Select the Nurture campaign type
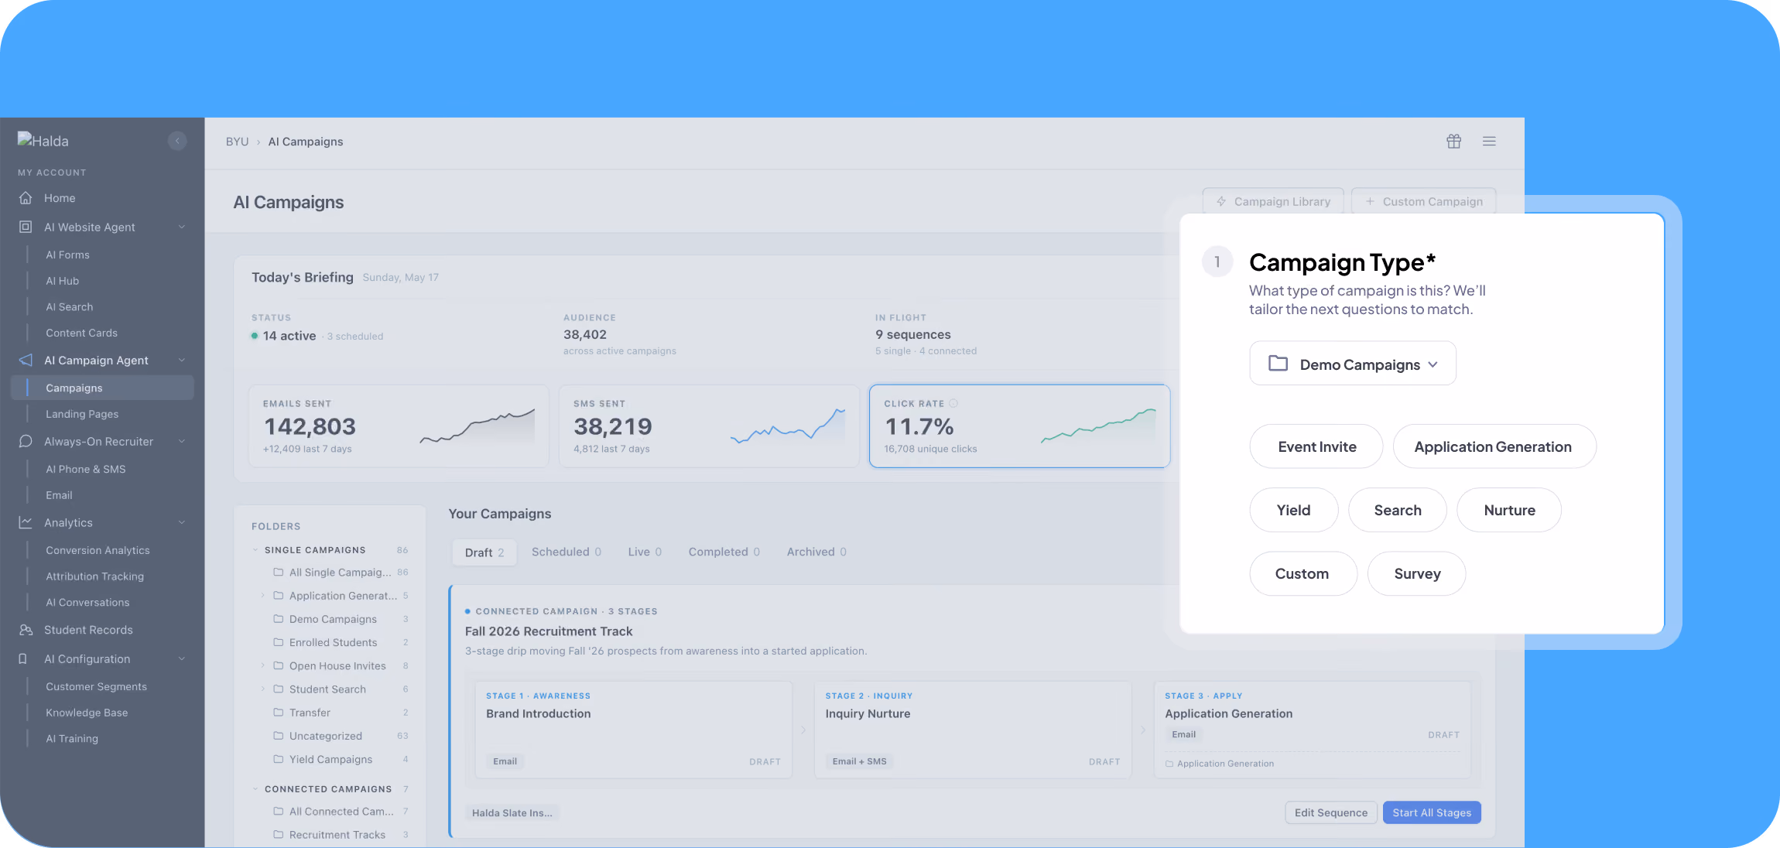Viewport: 1780px width, 848px height. [1509, 510]
